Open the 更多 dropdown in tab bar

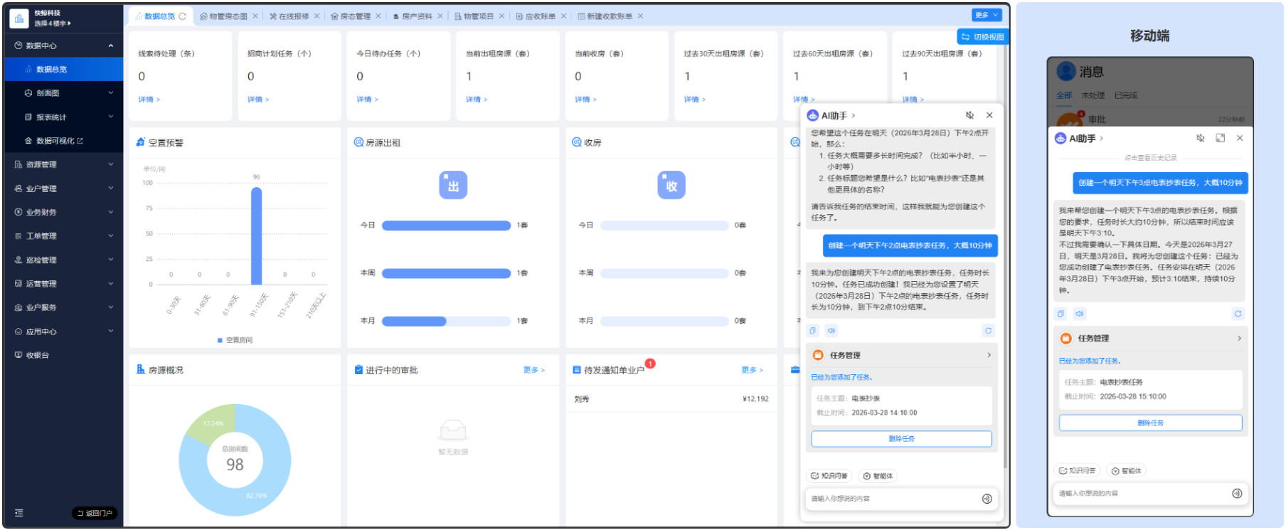click(986, 15)
